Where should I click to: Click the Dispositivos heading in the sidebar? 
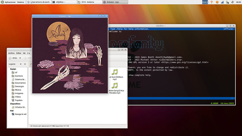coord(15,104)
